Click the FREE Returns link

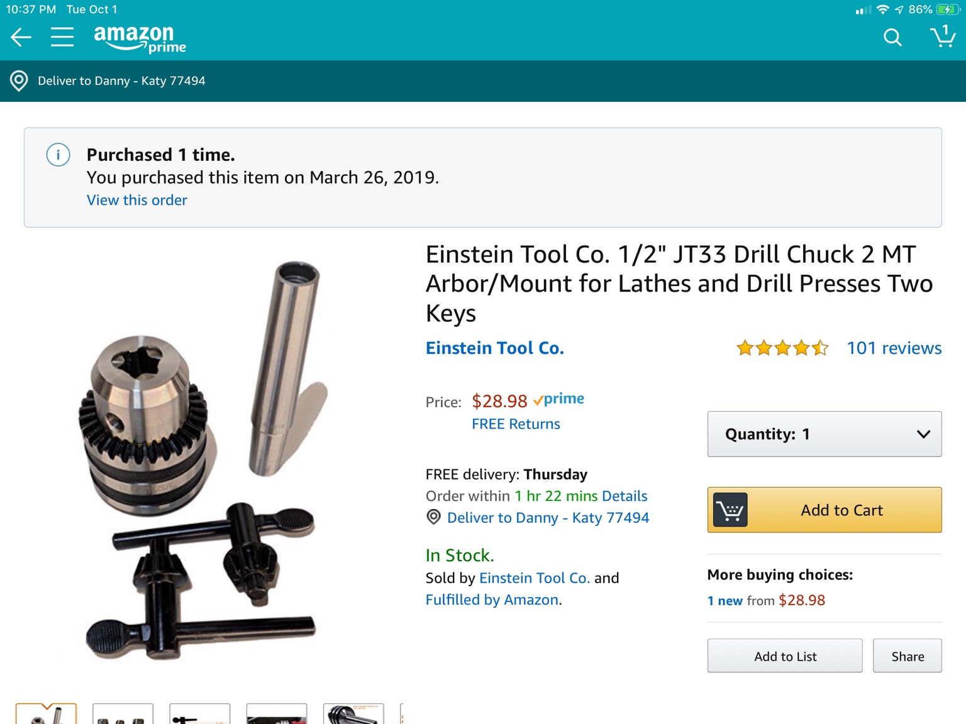click(x=516, y=424)
